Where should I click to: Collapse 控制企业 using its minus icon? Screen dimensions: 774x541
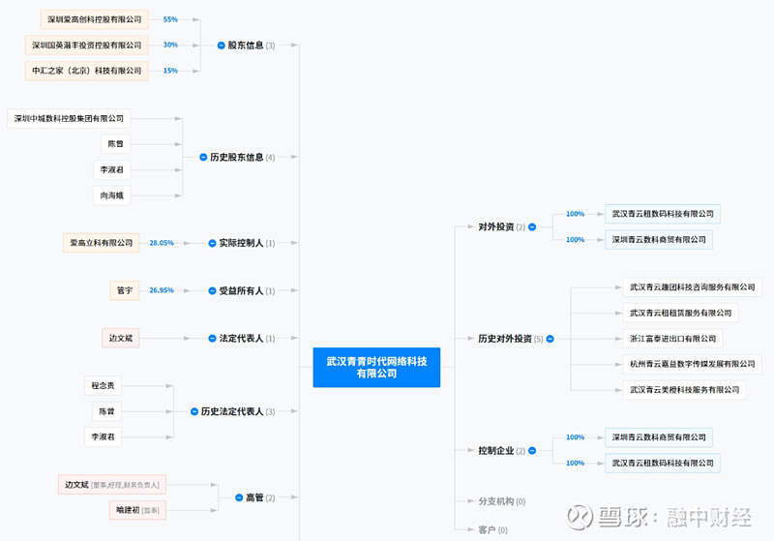pos(532,450)
